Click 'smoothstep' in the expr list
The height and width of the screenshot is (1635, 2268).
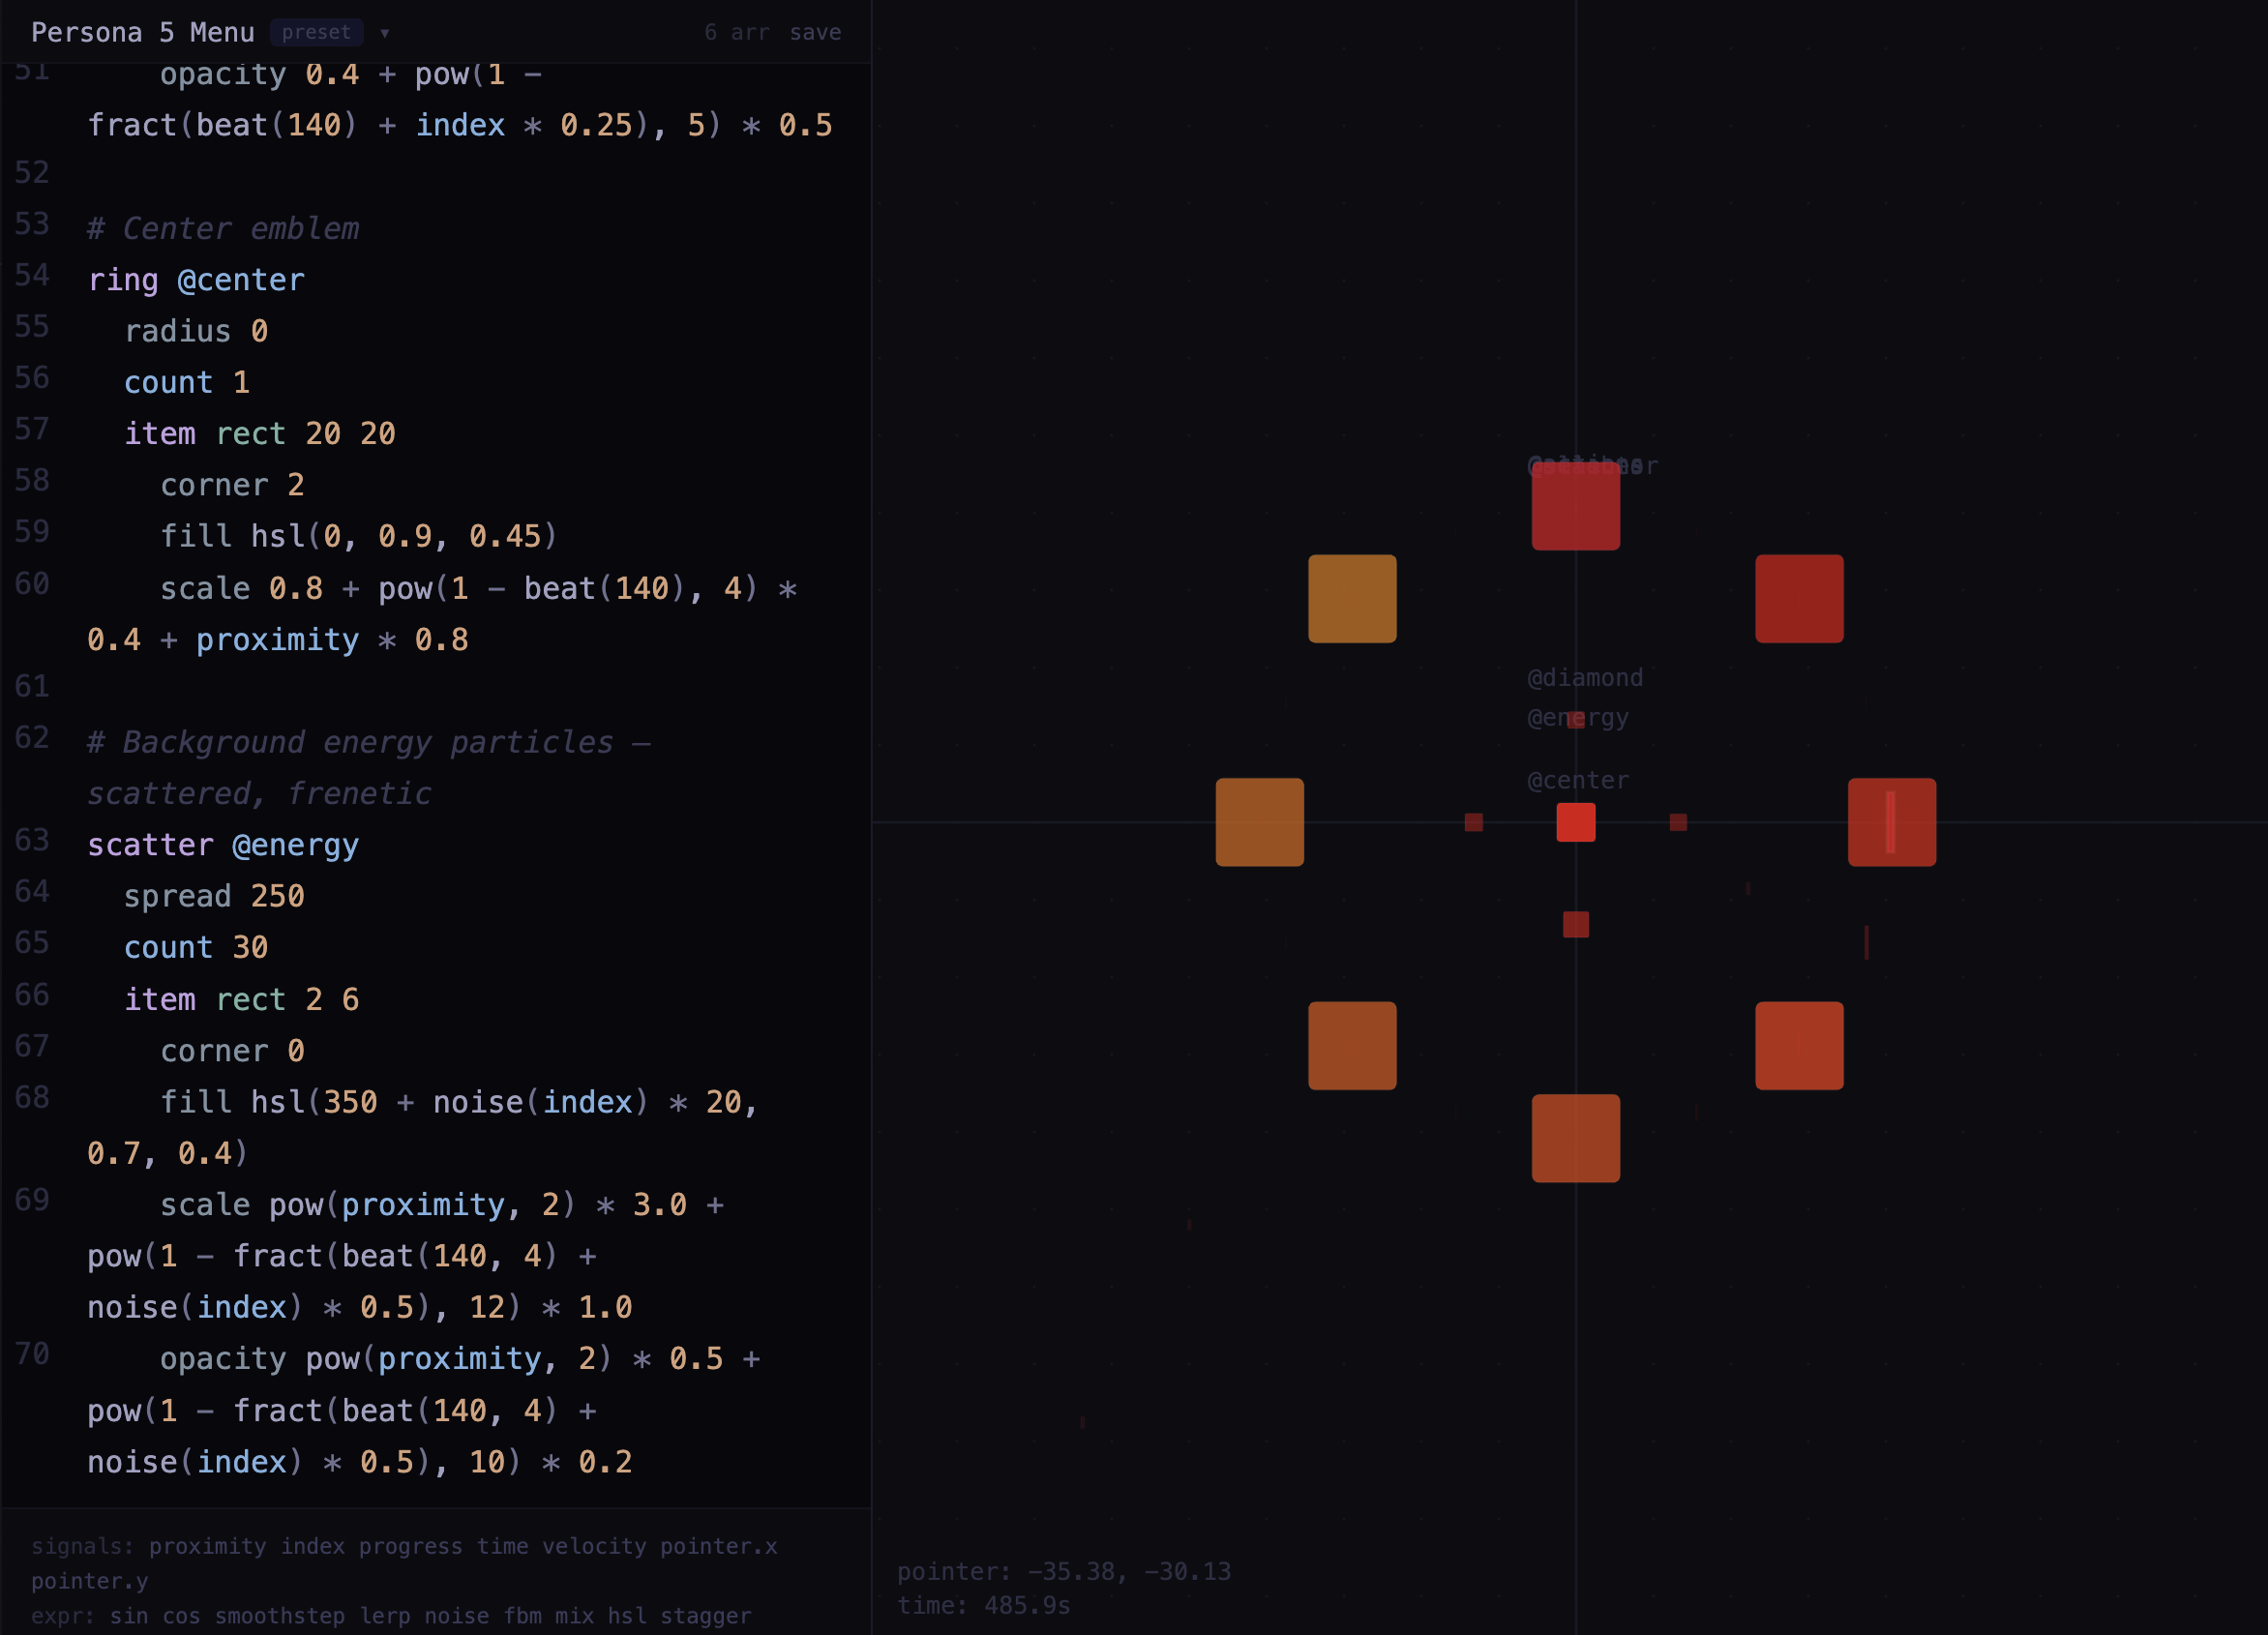point(279,1616)
